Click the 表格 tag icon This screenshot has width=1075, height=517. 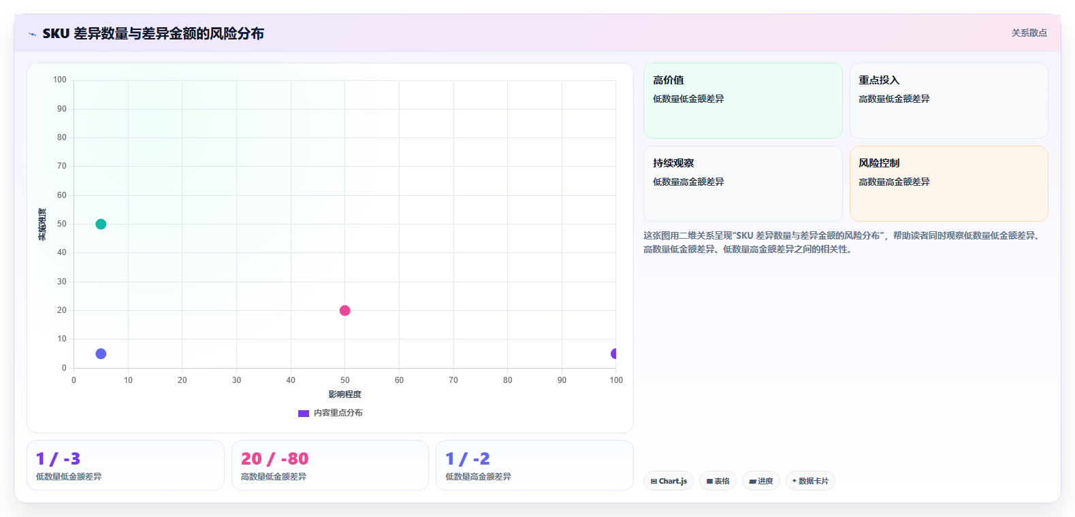click(x=709, y=481)
